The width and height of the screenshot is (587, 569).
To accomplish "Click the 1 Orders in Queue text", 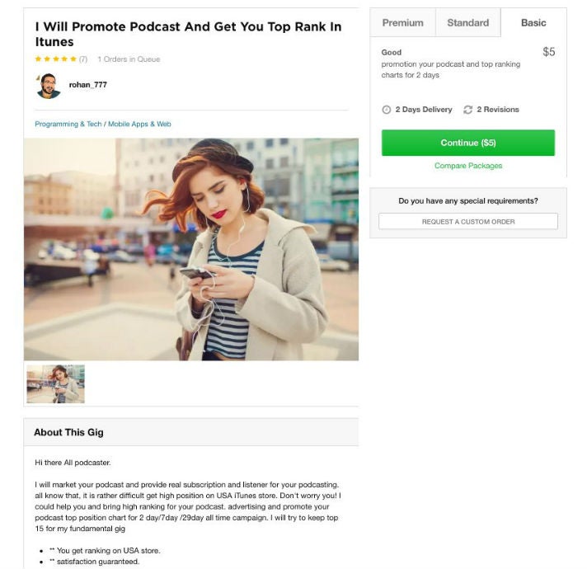I will point(129,59).
